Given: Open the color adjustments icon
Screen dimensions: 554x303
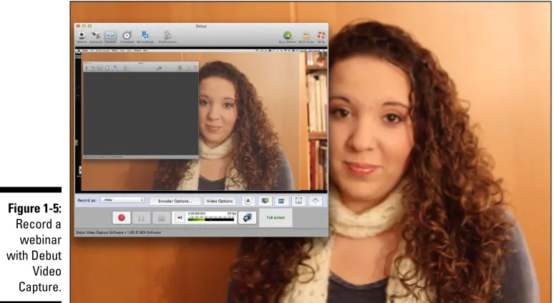Looking at the screenshot, I should pos(265,201).
